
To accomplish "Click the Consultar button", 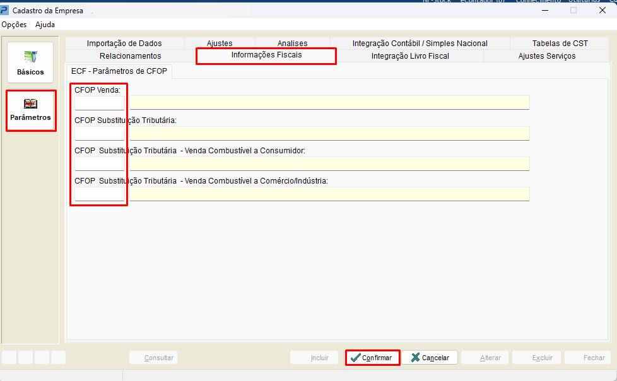I will [x=153, y=358].
